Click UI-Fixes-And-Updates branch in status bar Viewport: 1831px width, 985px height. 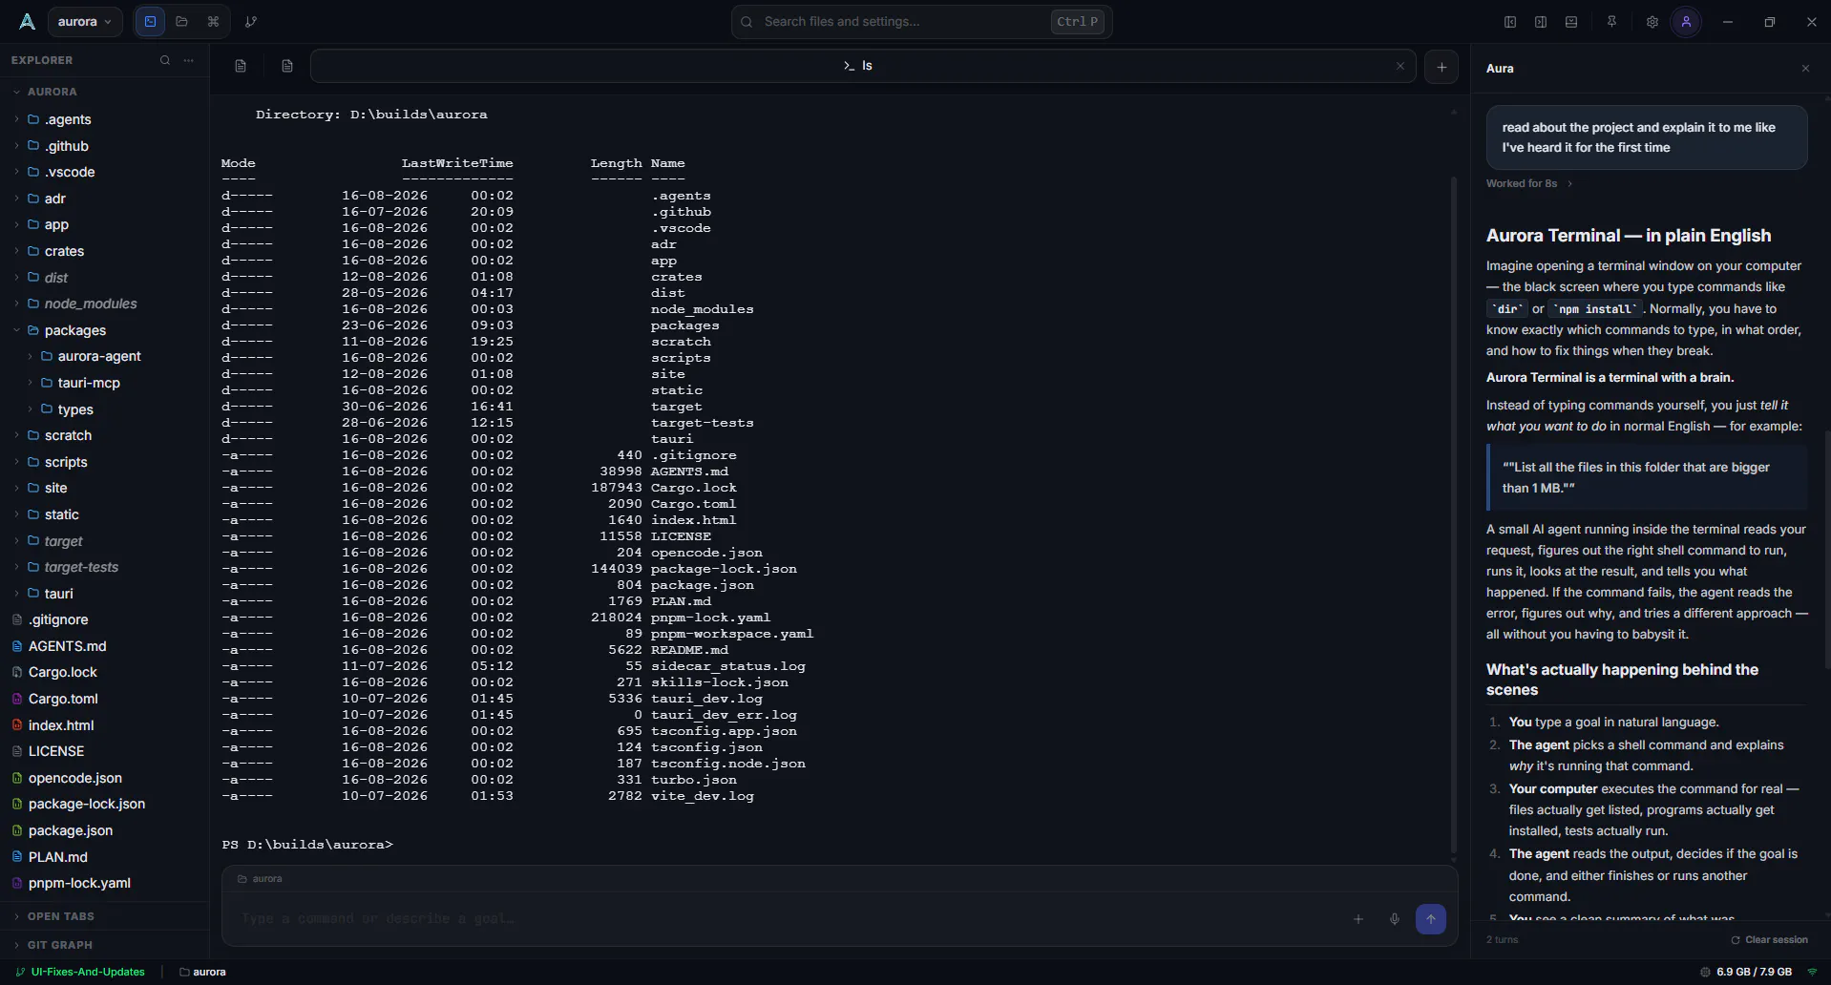point(80,972)
